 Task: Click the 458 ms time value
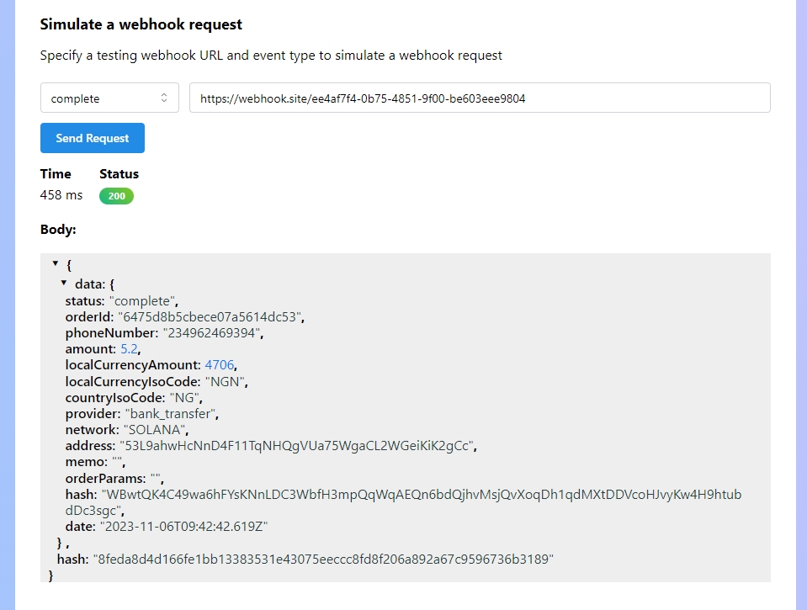[x=61, y=195]
